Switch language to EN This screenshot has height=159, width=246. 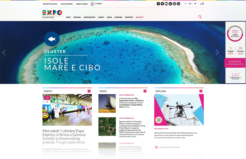coord(190,4)
